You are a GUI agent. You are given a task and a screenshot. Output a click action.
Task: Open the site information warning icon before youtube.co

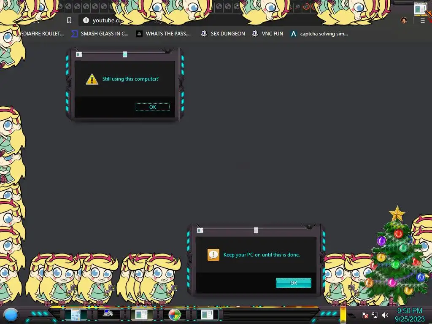[86, 20]
